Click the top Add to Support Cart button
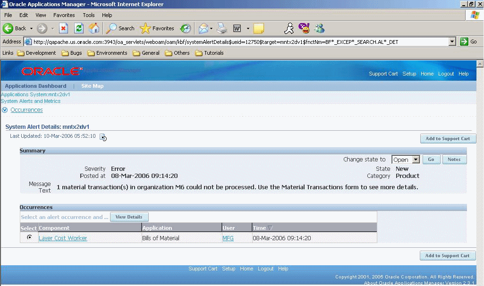Viewport: 484px width, 286px height. coord(448,139)
